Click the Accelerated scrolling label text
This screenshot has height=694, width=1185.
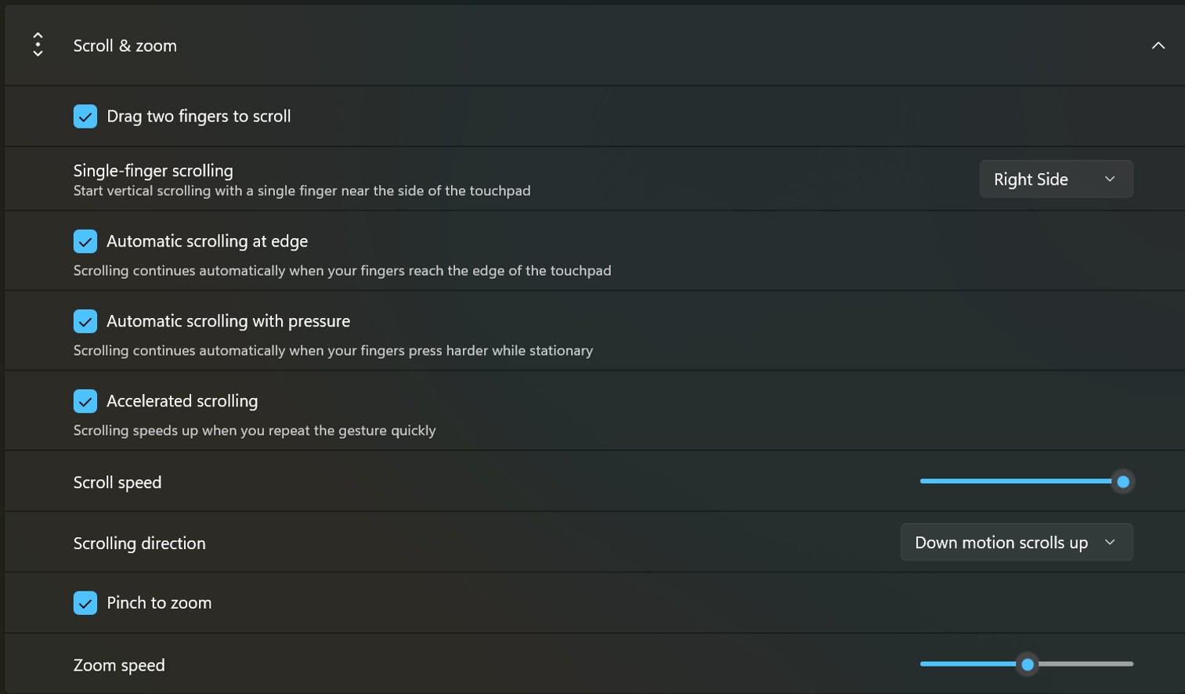tap(182, 401)
